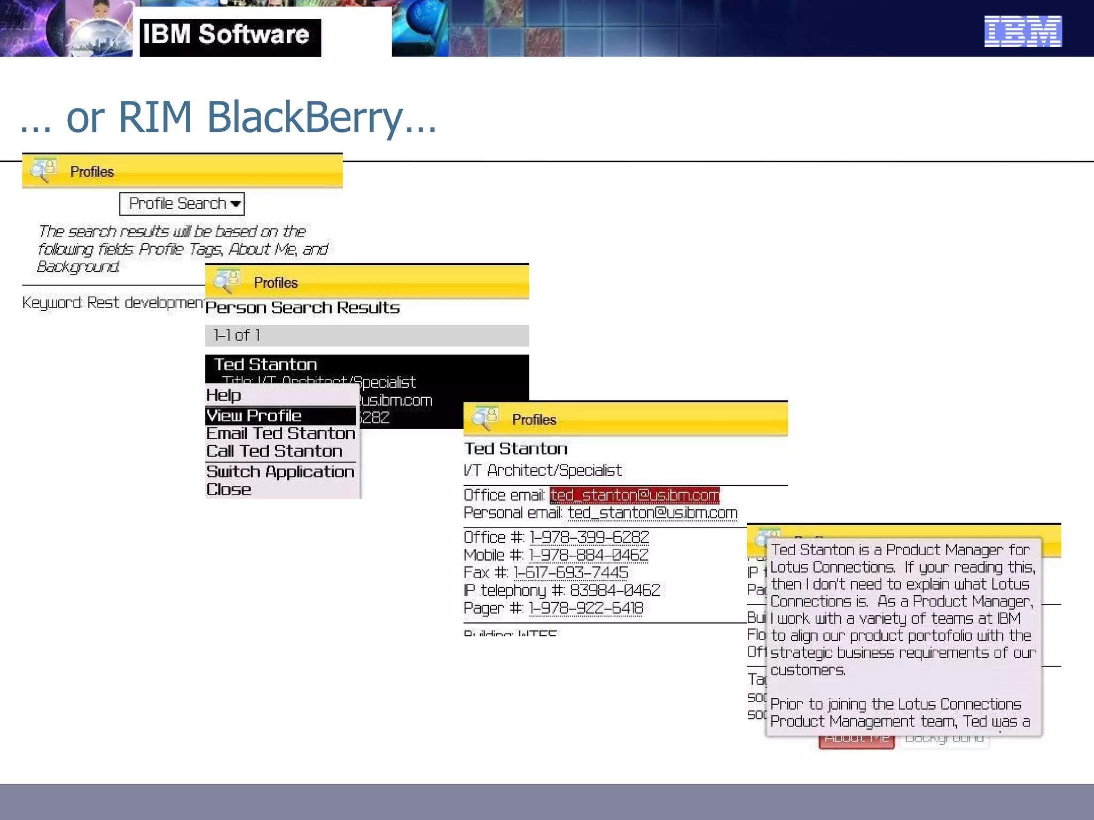
Task: Click the Keyword Rest development field
Action: pyautogui.click(x=113, y=303)
